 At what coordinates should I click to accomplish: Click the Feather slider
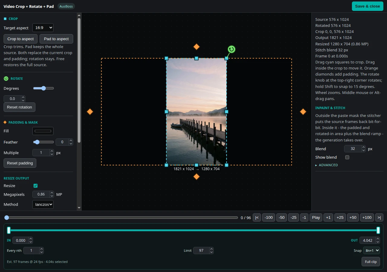[x=44, y=142]
